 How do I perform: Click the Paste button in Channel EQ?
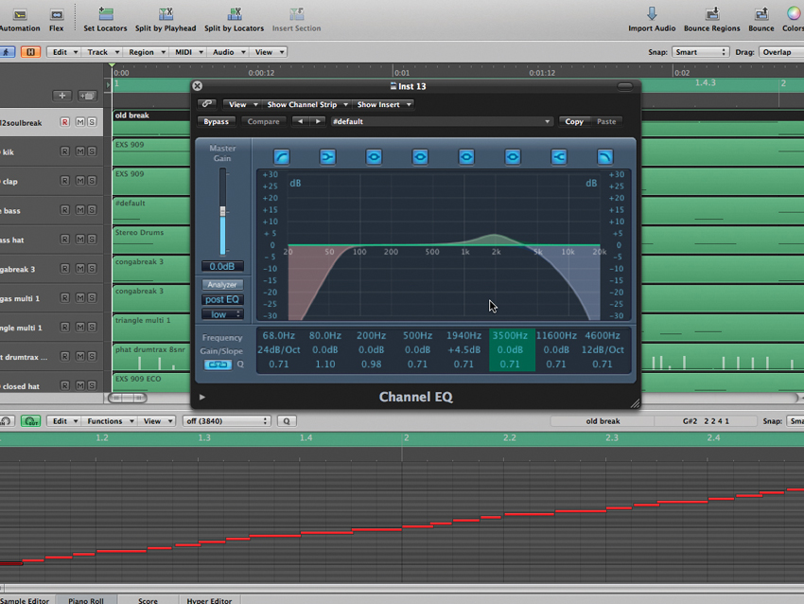pos(606,121)
